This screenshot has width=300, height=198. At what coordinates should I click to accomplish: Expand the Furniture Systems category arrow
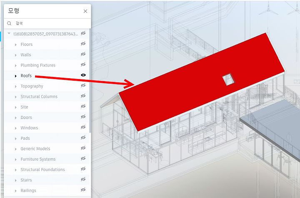pos(16,159)
